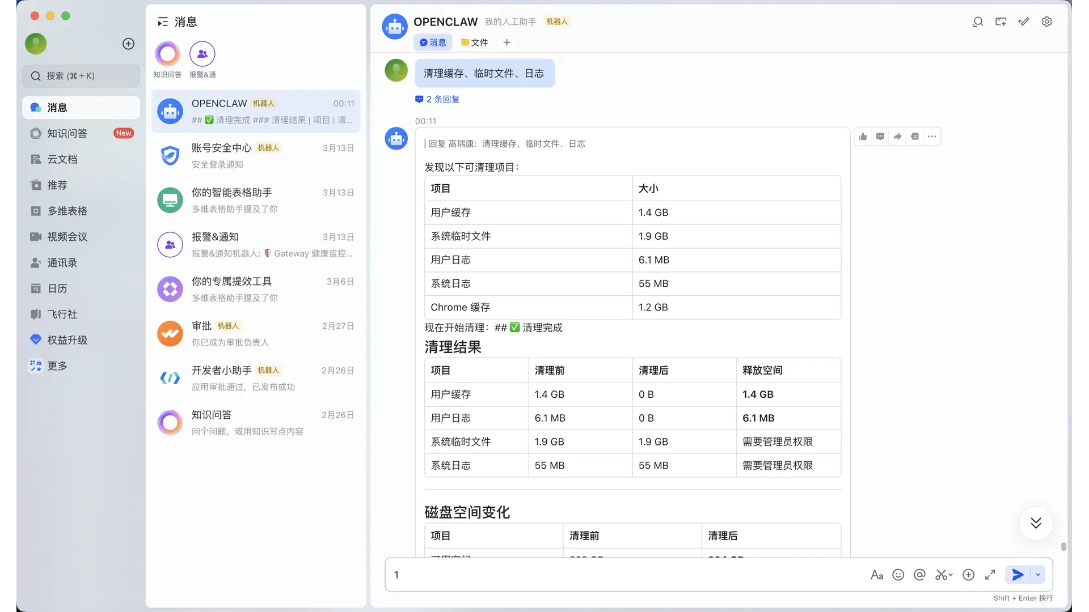Search within the OPENCLAW chat
The image size is (1089, 612).
click(977, 22)
